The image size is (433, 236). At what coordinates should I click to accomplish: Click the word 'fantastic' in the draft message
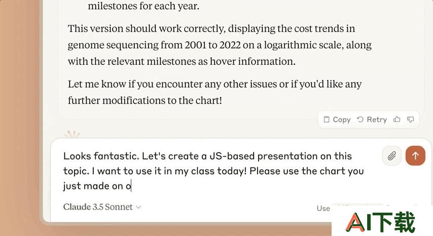[x=116, y=156]
